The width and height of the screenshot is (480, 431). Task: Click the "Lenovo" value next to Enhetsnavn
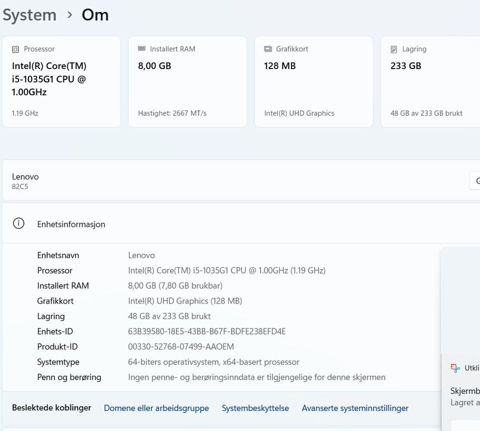click(x=141, y=255)
